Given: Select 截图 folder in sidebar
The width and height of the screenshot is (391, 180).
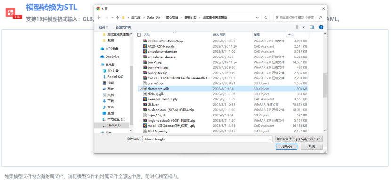Looking at the screenshot, I should pos(111,41).
